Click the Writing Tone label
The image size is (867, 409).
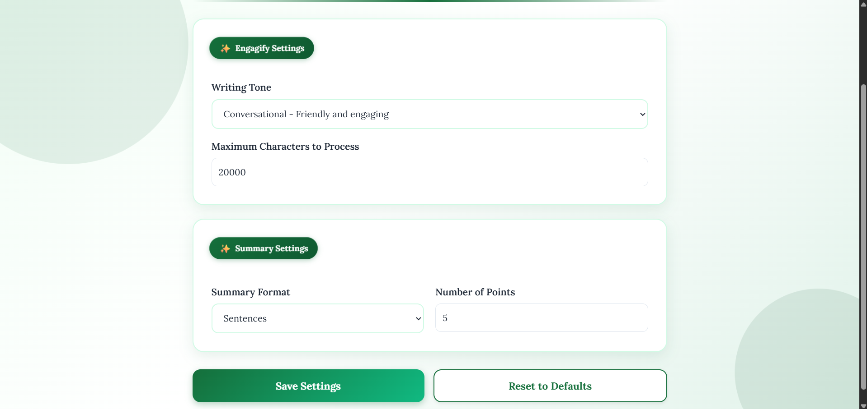pyautogui.click(x=241, y=87)
